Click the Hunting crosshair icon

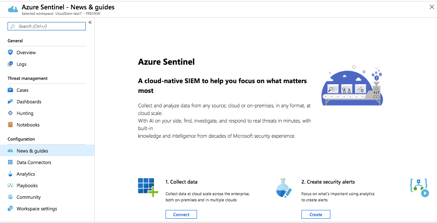[x=10, y=113]
